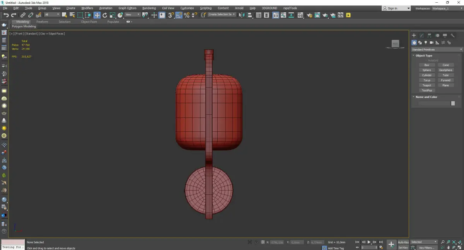The image size is (464, 250).
Task: Open the Render Setup teapot icon
Action: pyautogui.click(x=310, y=15)
